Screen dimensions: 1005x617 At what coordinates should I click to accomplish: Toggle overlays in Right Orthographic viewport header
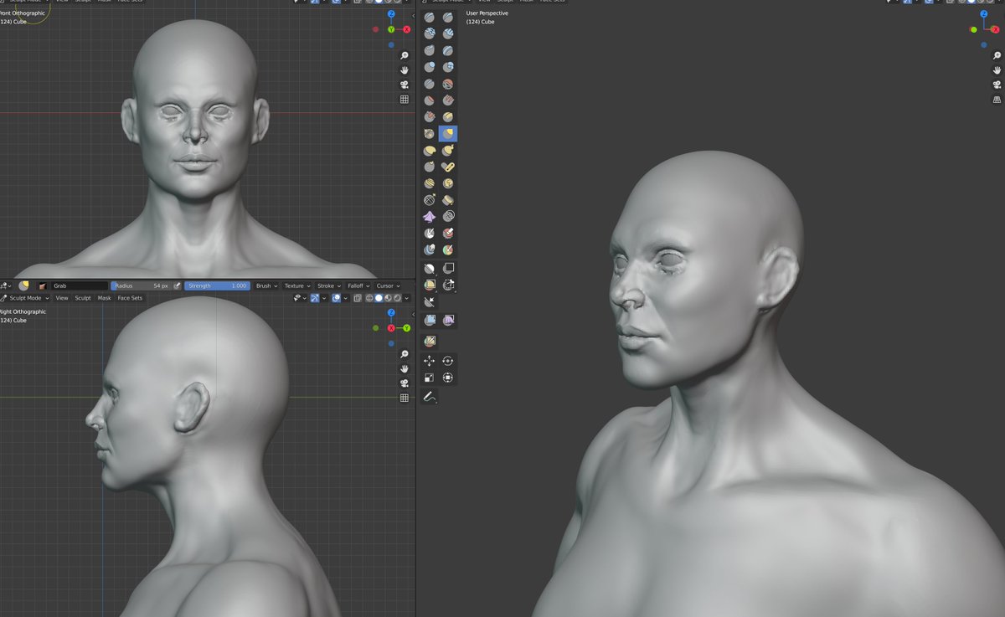[x=336, y=298]
